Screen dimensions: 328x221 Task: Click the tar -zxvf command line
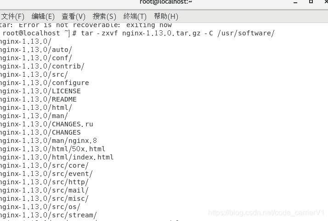[137, 33]
